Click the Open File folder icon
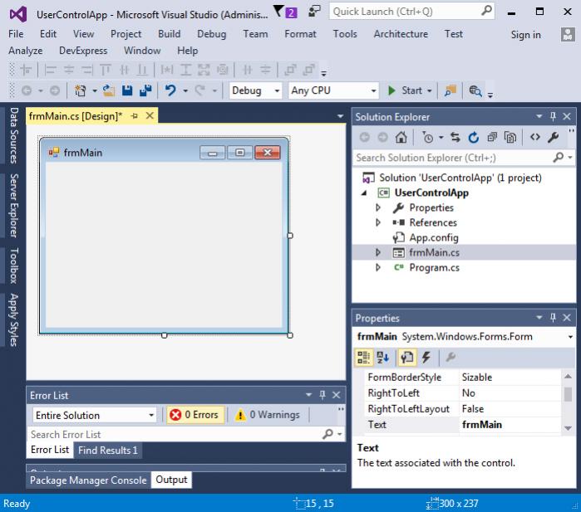This screenshot has width=581, height=512. tap(109, 90)
